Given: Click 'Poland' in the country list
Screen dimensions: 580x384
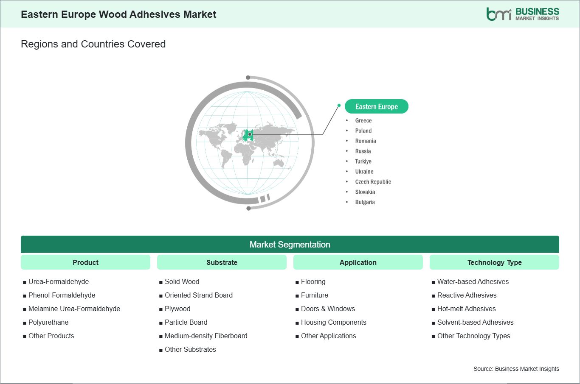Looking at the screenshot, I should click(x=363, y=131).
